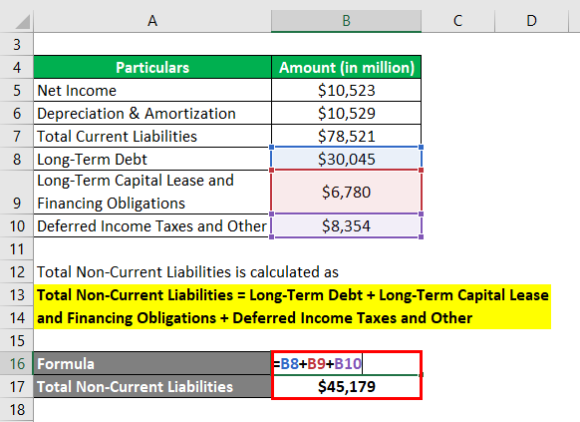Select row 17 header

click(17, 386)
